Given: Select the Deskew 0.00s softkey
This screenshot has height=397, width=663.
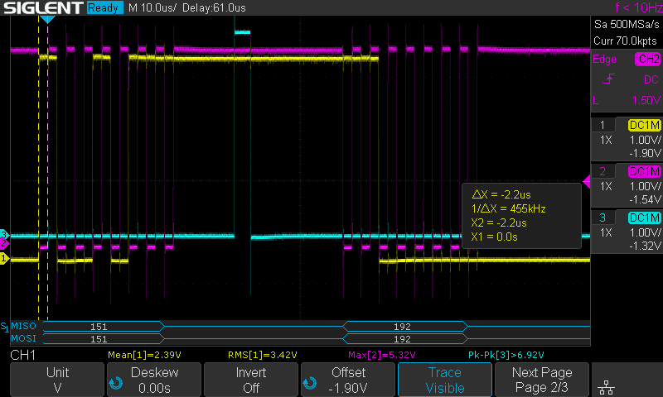Looking at the screenshot, I should click(x=154, y=380).
